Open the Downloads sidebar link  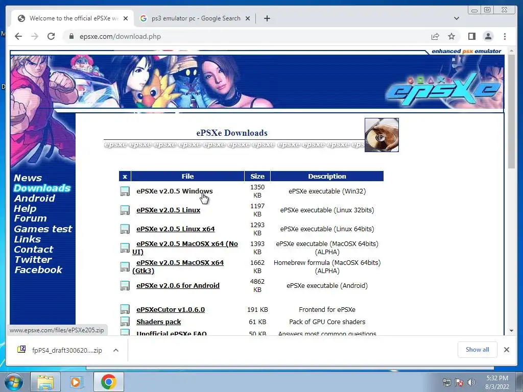(42, 188)
